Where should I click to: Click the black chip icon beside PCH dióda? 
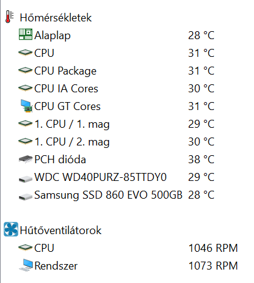26,159
